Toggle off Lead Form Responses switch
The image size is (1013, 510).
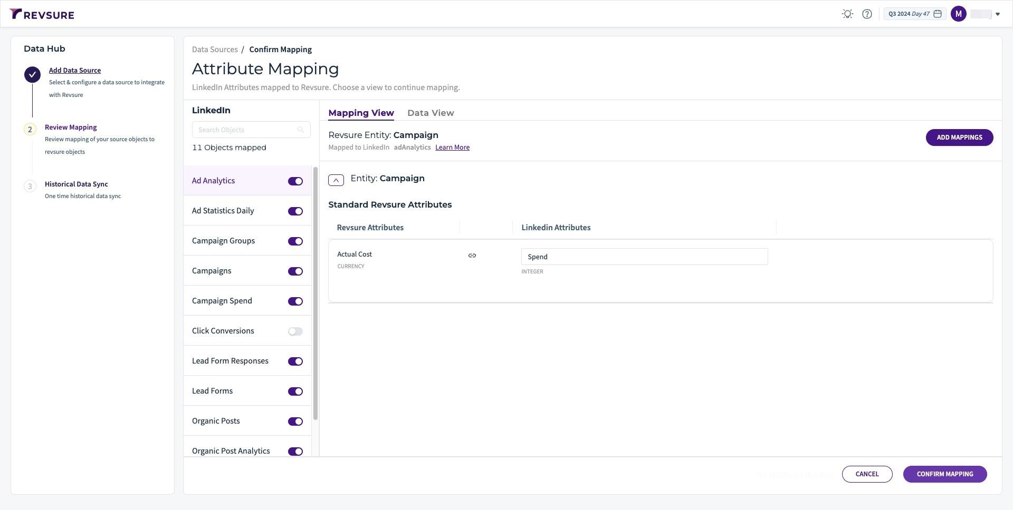point(295,361)
